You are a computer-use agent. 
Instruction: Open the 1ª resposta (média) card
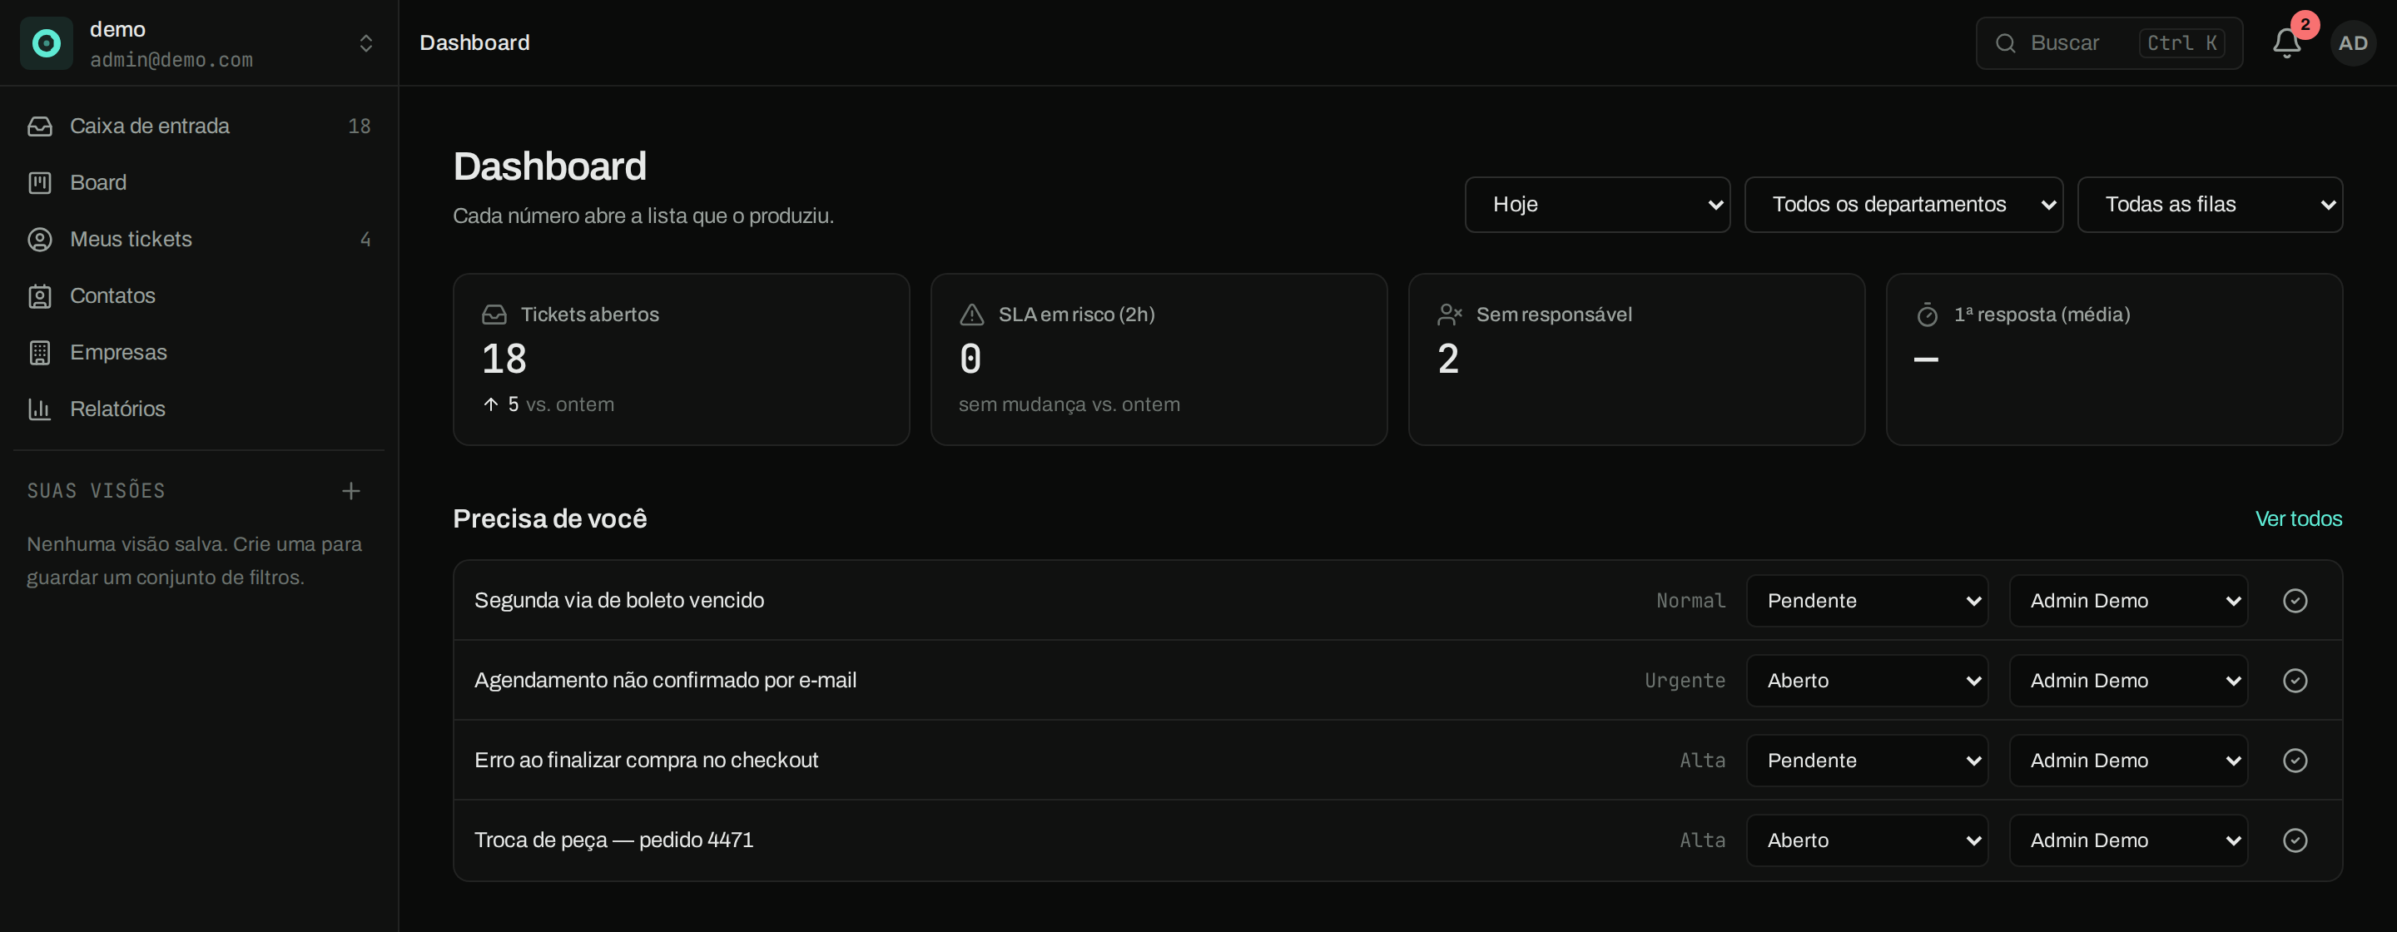[2114, 359]
